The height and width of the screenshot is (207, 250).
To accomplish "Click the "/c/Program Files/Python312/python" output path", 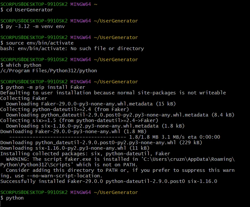I will point(49,71).
